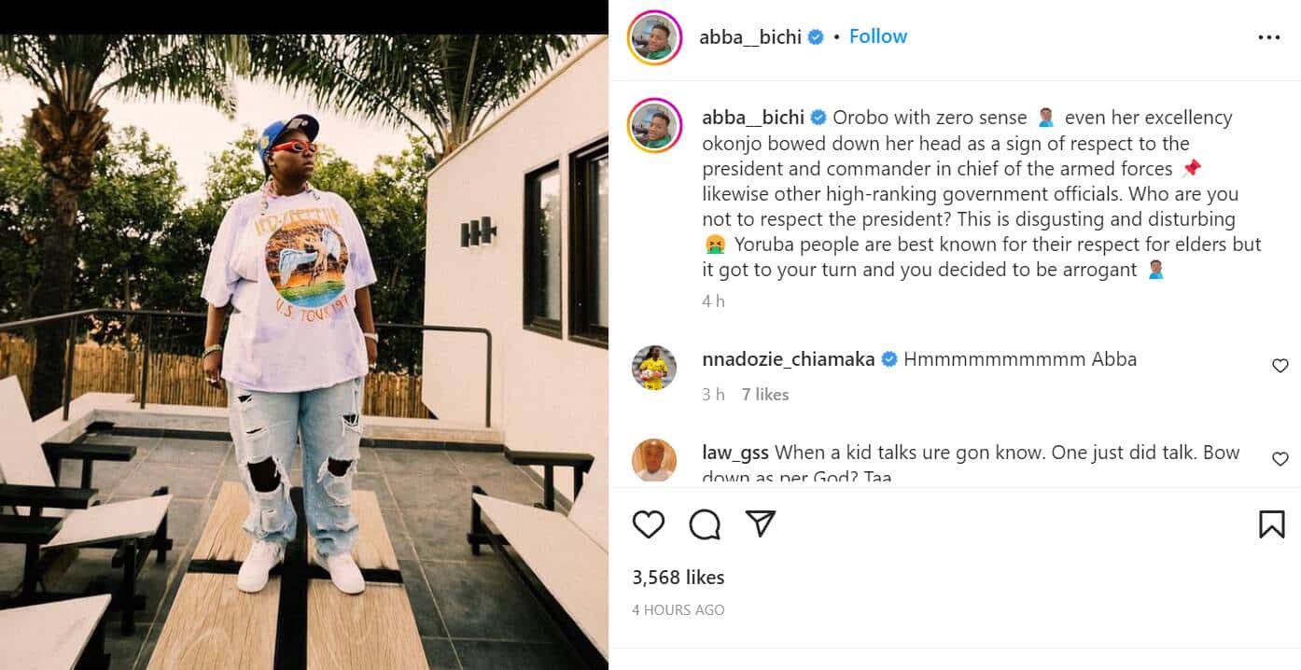1301x670 pixels.
Task: Open the 7 likes on nnadozie_chiamaka's comment
Action: [x=765, y=394]
